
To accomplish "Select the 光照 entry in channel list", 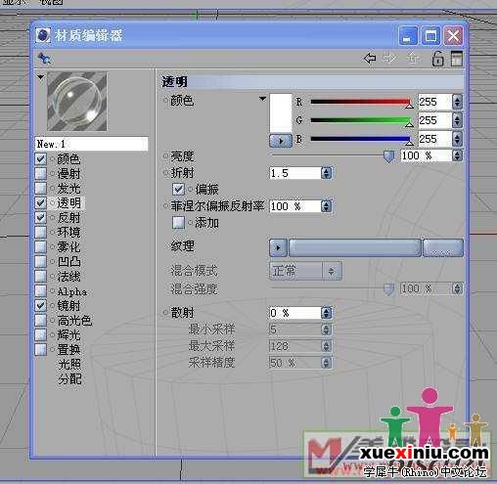I will [x=69, y=364].
